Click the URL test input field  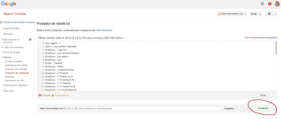coord(142,109)
